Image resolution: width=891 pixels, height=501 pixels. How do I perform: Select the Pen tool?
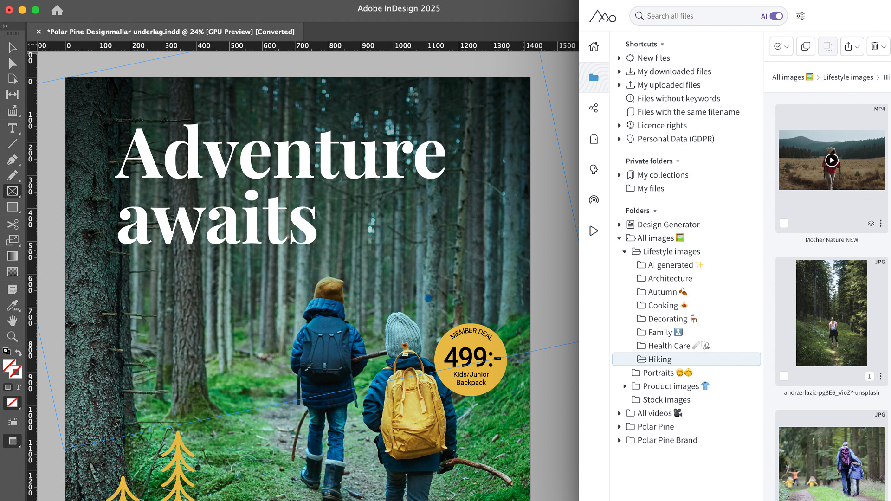pyautogui.click(x=13, y=160)
